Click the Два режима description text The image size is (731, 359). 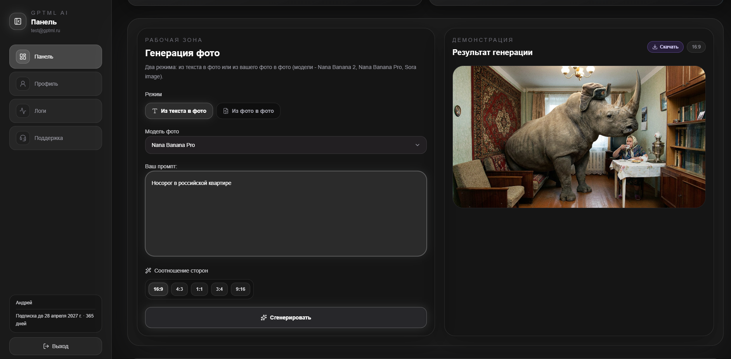[281, 72]
